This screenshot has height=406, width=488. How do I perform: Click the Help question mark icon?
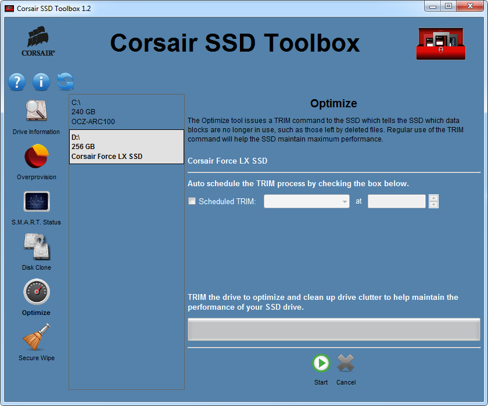16,82
